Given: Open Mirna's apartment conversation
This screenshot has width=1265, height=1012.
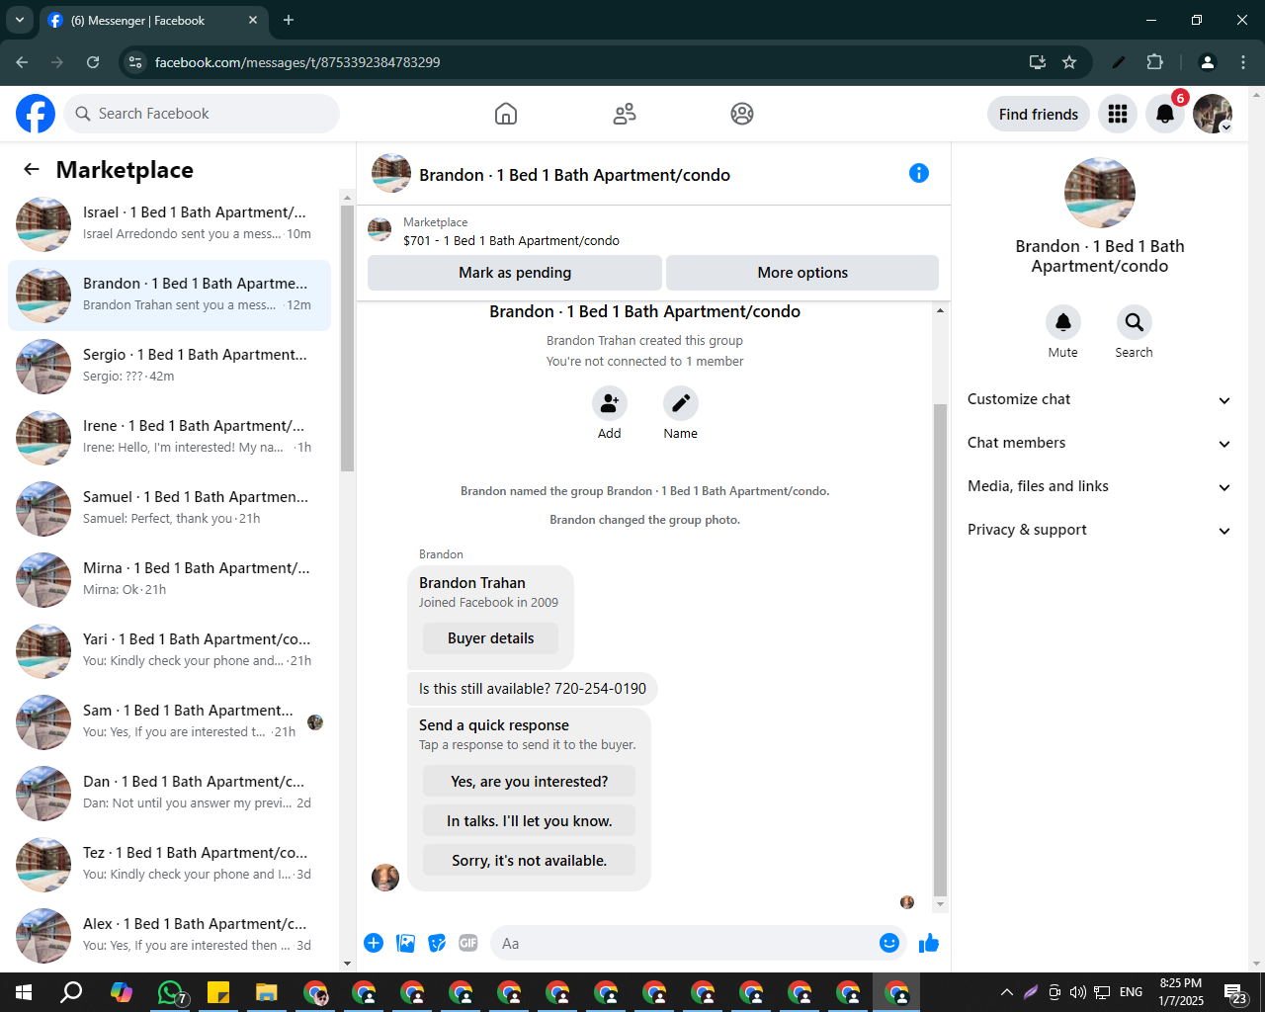Looking at the screenshot, I should point(170,580).
